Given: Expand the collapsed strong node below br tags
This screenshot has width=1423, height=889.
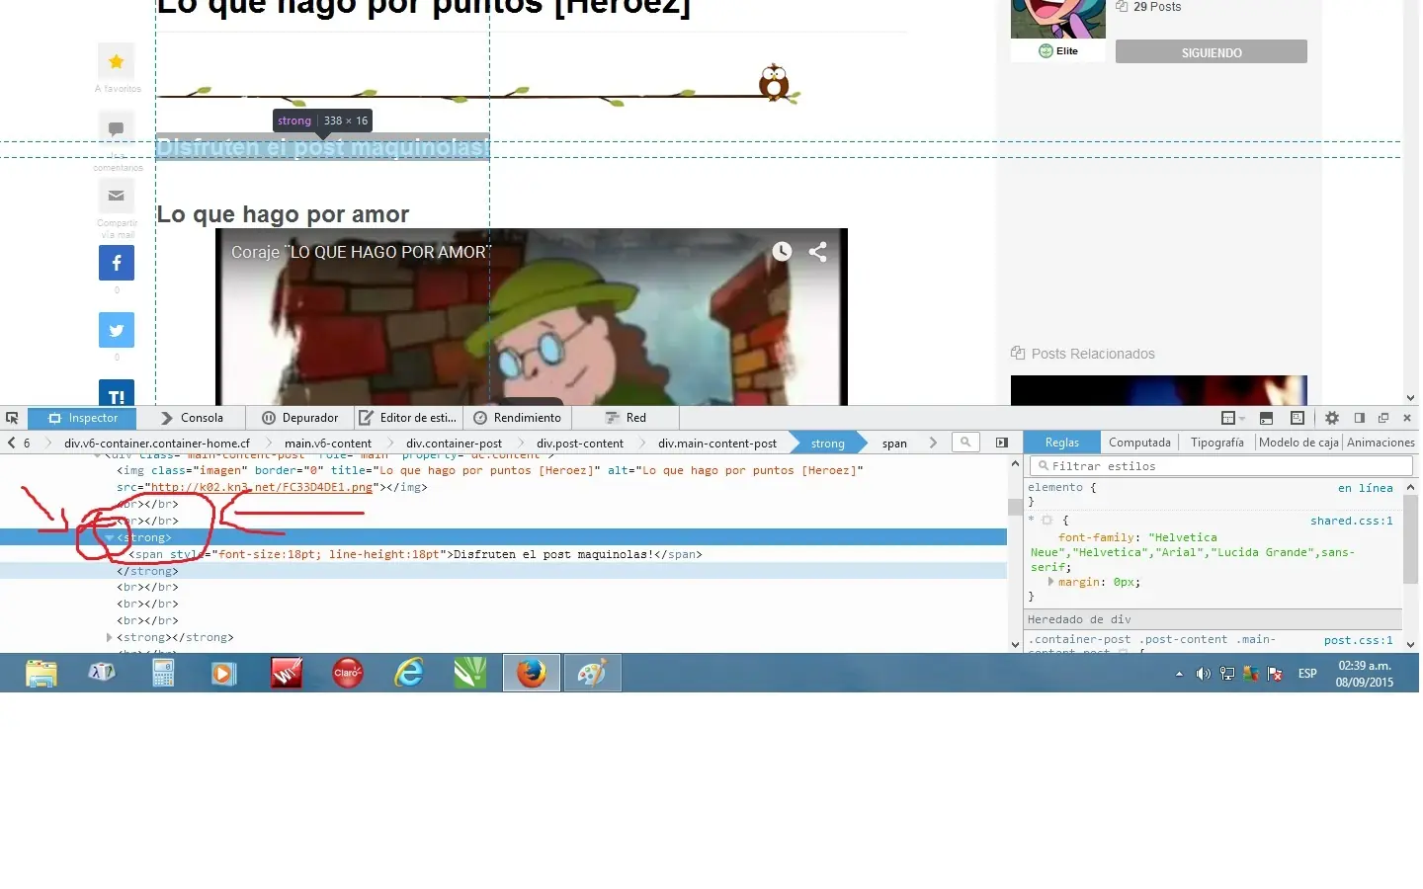Looking at the screenshot, I should click(x=109, y=637).
